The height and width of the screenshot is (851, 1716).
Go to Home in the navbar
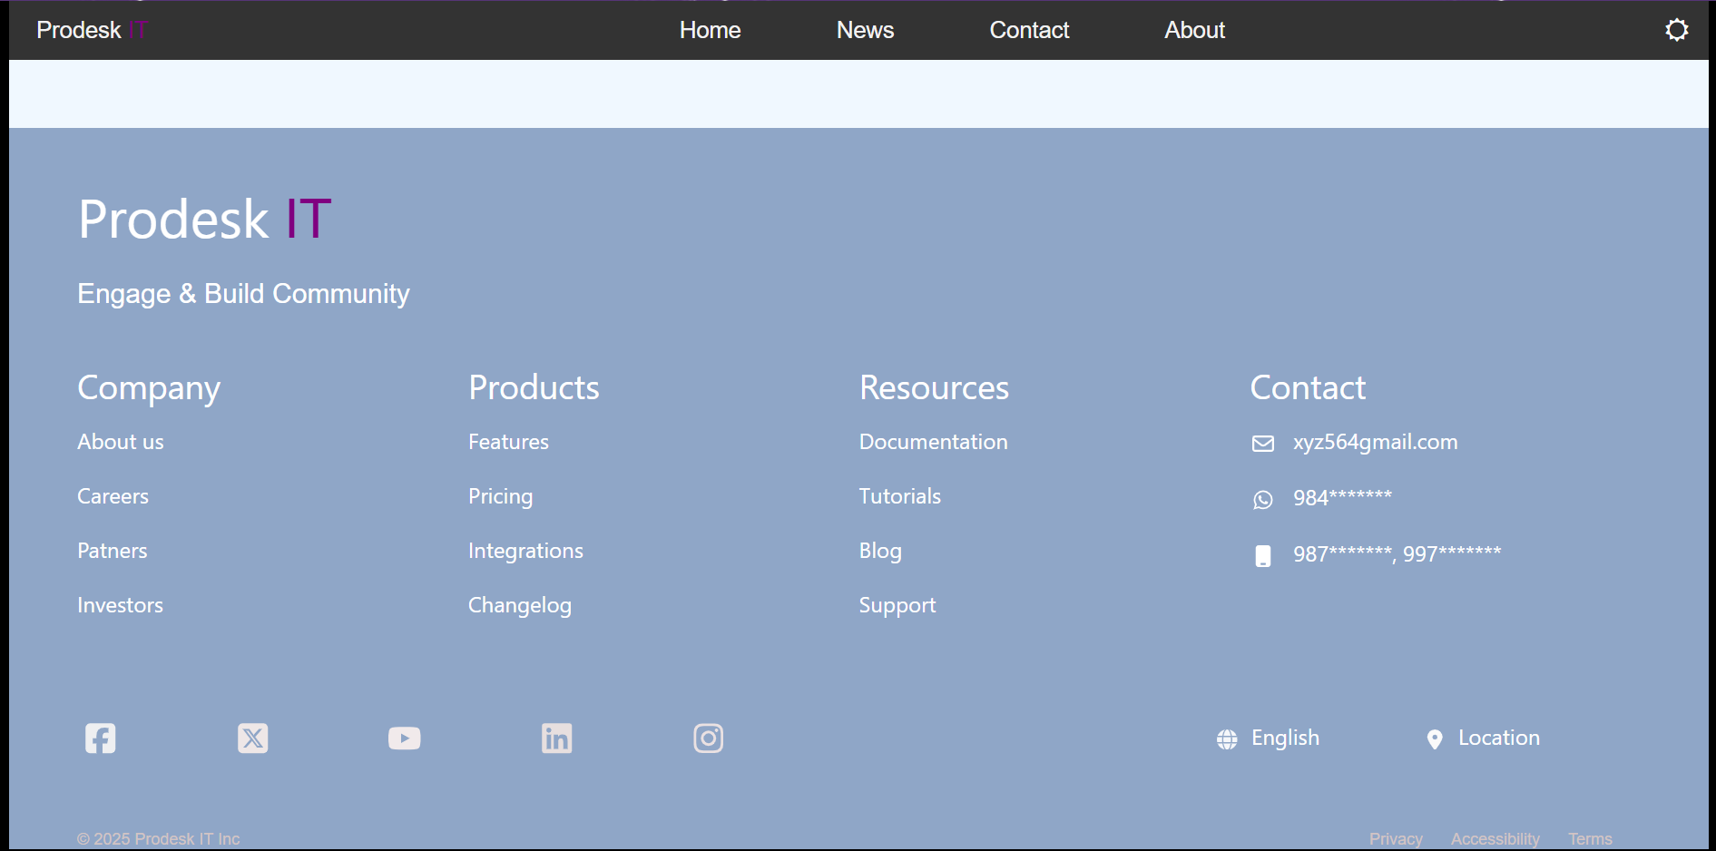pyautogui.click(x=710, y=30)
